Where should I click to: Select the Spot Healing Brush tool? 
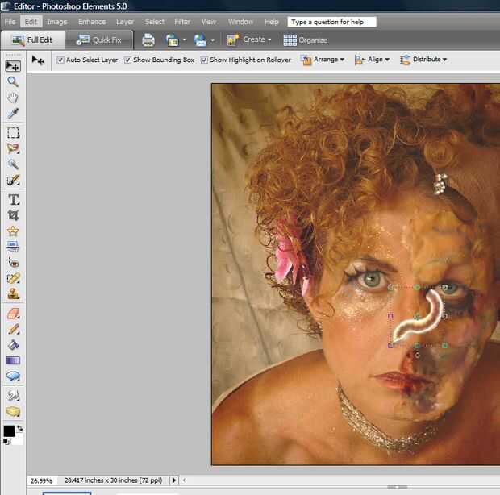(13, 278)
